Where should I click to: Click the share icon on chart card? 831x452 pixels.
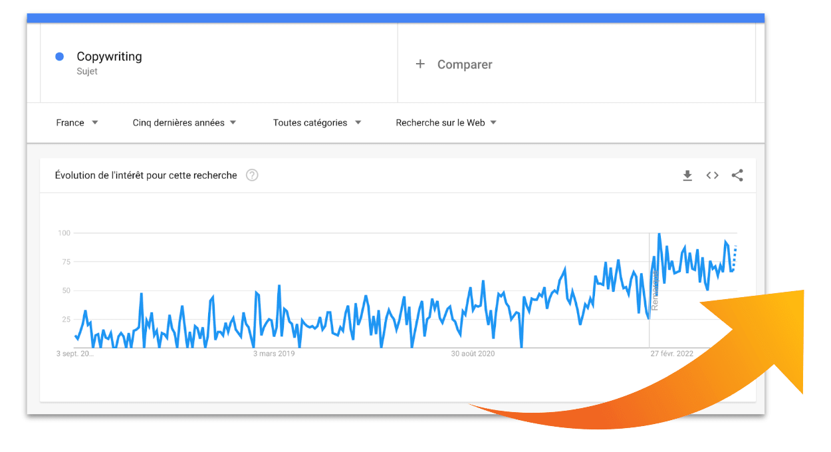click(x=737, y=175)
